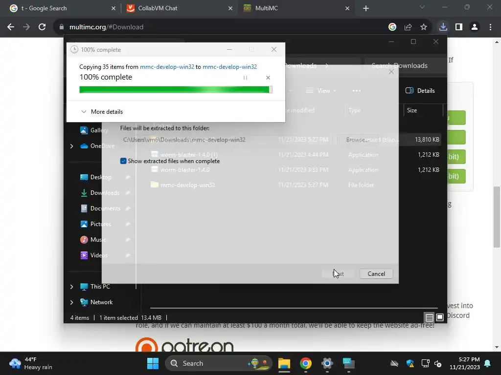Open clock and date 5:27 PM
This screenshot has height=375, width=501.
click(x=465, y=363)
